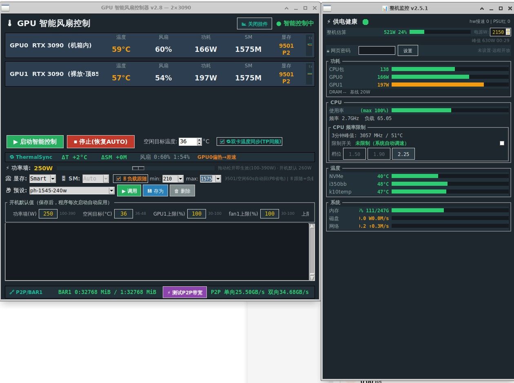Click the lock icon beside 网页密码

coord(328,51)
